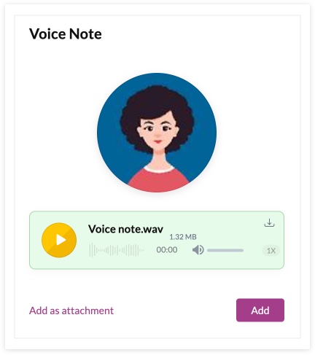
Task: Mute audio using the speaker icon
Action: coord(198,250)
